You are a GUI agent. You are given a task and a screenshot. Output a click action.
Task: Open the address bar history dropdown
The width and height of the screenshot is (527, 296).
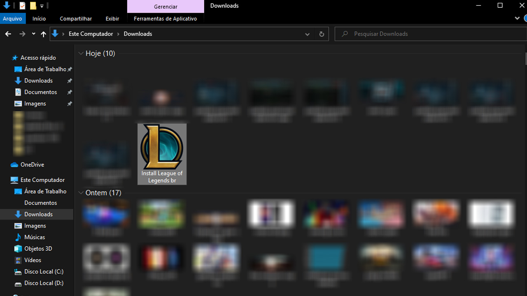pyautogui.click(x=307, y=34)
